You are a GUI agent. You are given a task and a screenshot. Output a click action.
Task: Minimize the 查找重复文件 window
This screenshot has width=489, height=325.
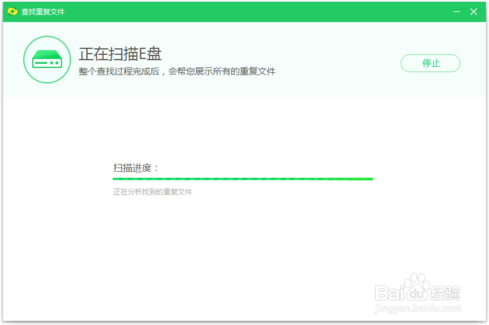[457, 11]
